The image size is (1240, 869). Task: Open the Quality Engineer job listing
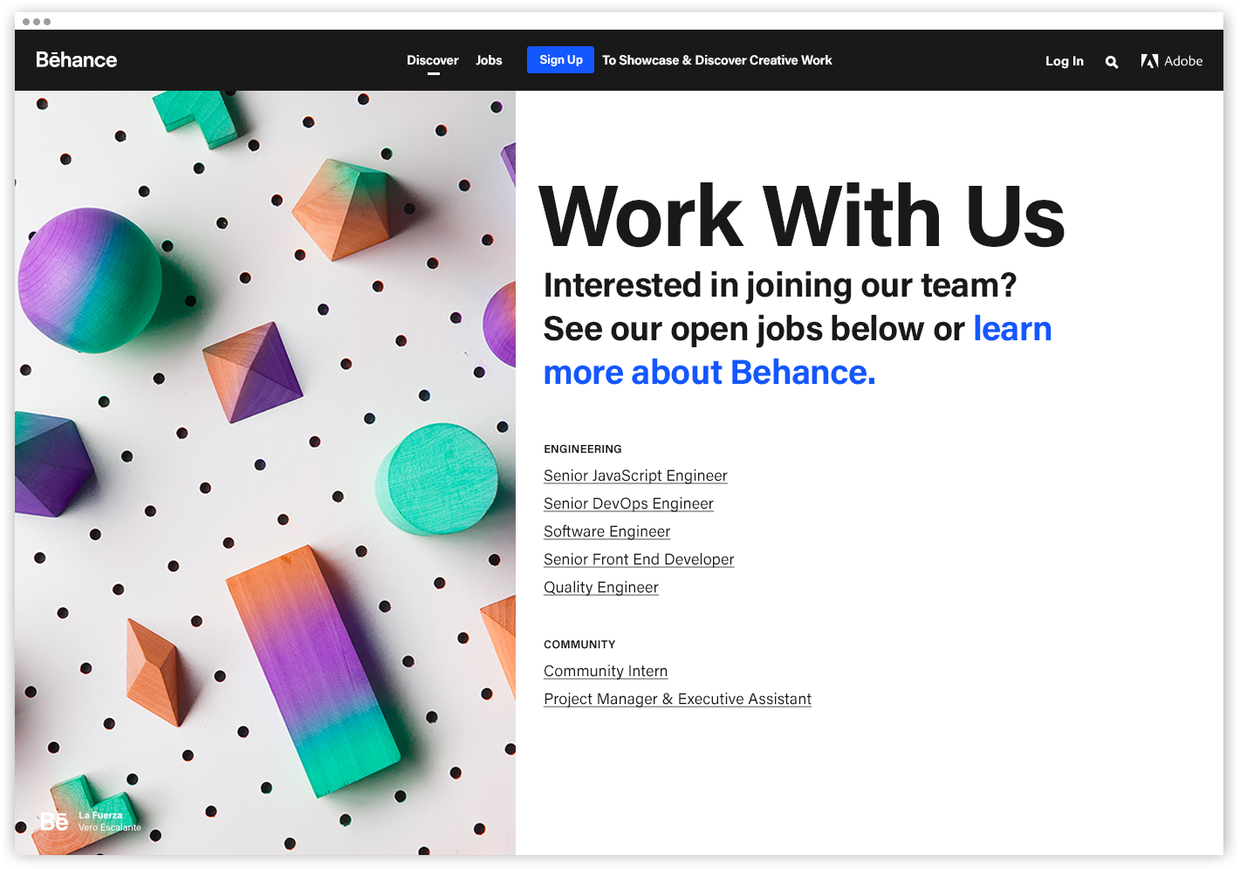pyautogui.click(x=601, y=587)
